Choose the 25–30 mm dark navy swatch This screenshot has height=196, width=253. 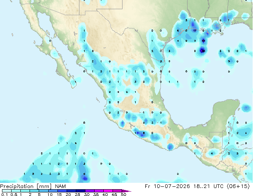click(x=81, y=191)
